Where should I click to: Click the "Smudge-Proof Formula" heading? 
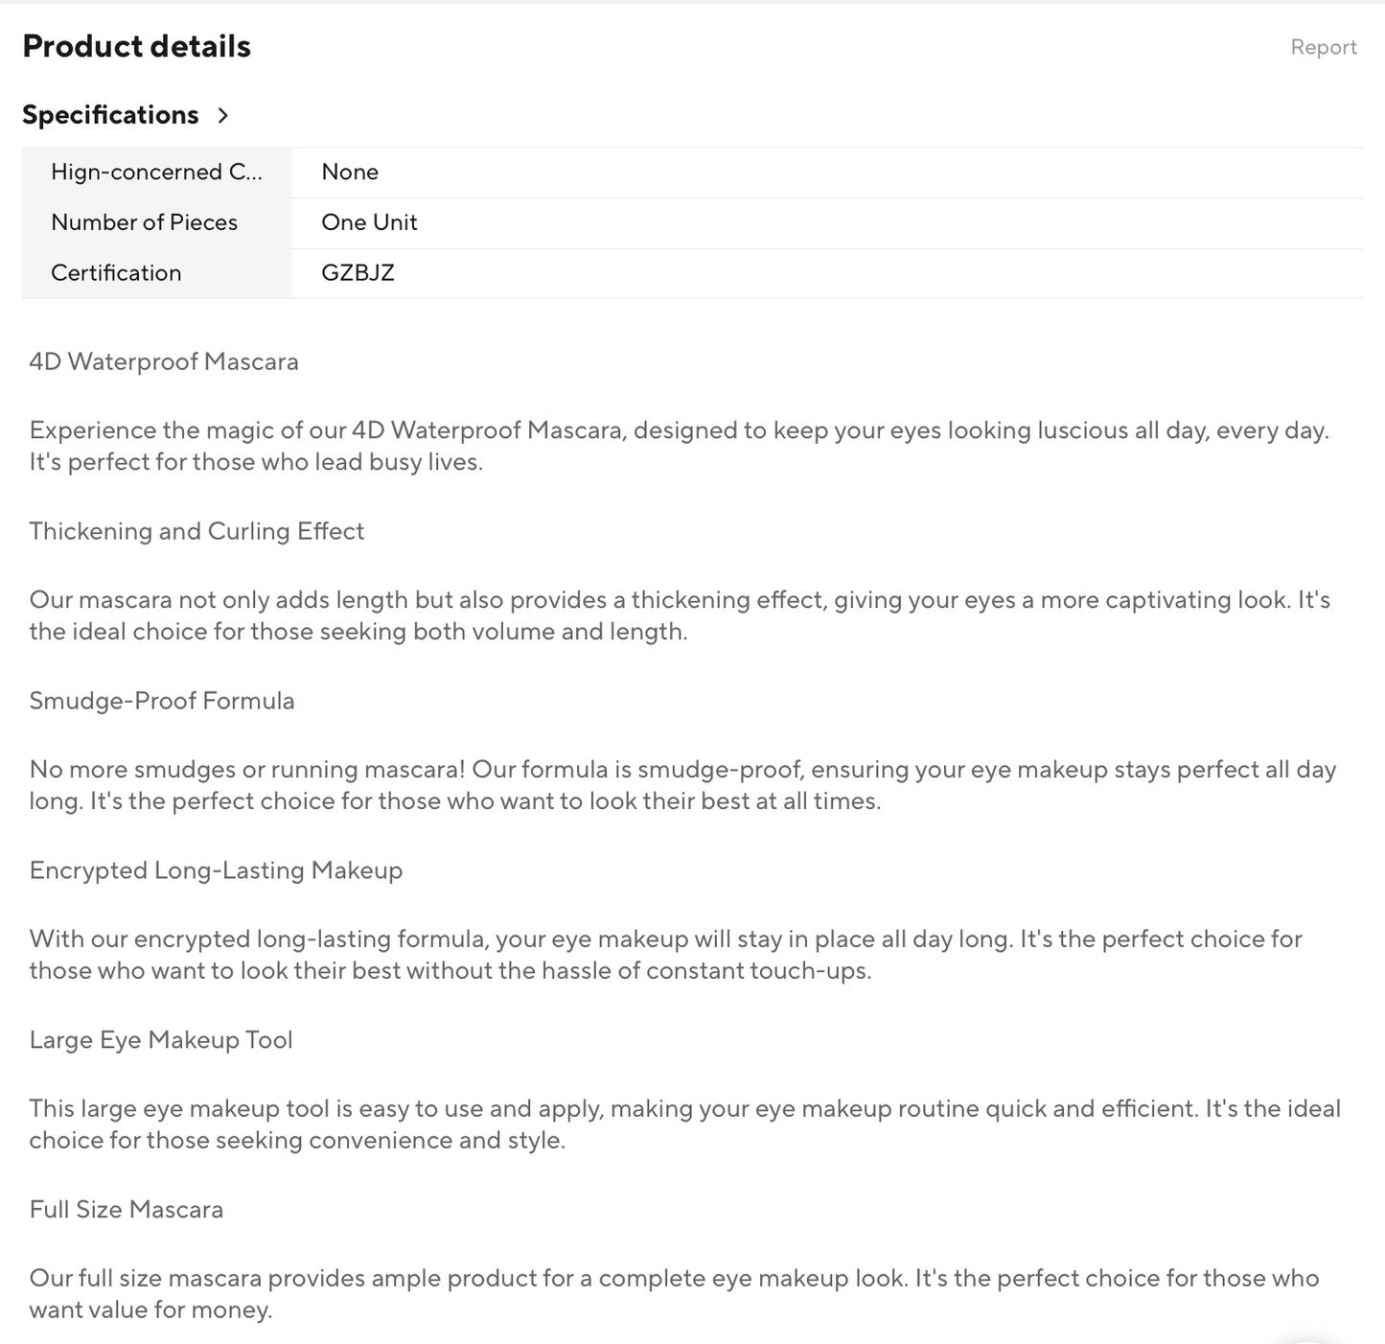coord(162,701)
